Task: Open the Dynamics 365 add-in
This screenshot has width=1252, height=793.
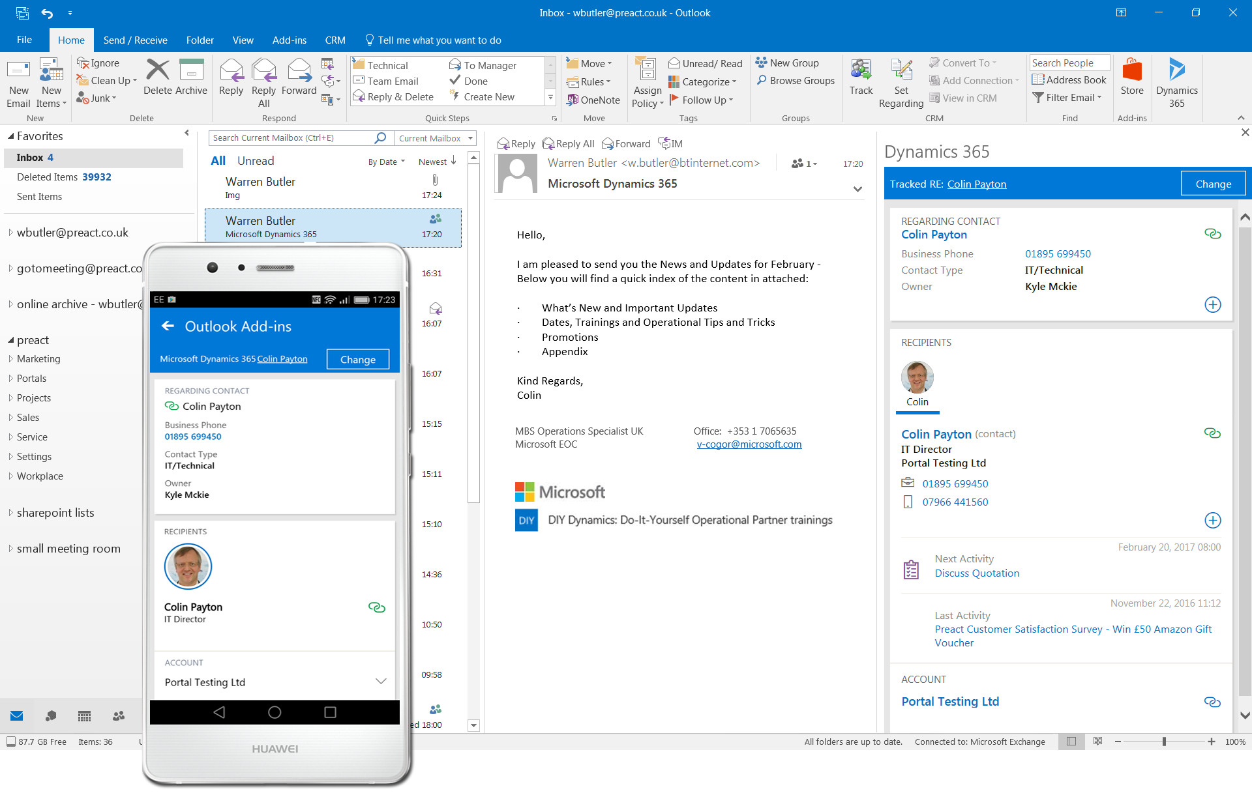Action: coord(1176,80)
